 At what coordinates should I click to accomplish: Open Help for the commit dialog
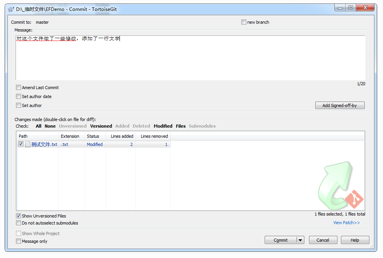coord(355,240)
